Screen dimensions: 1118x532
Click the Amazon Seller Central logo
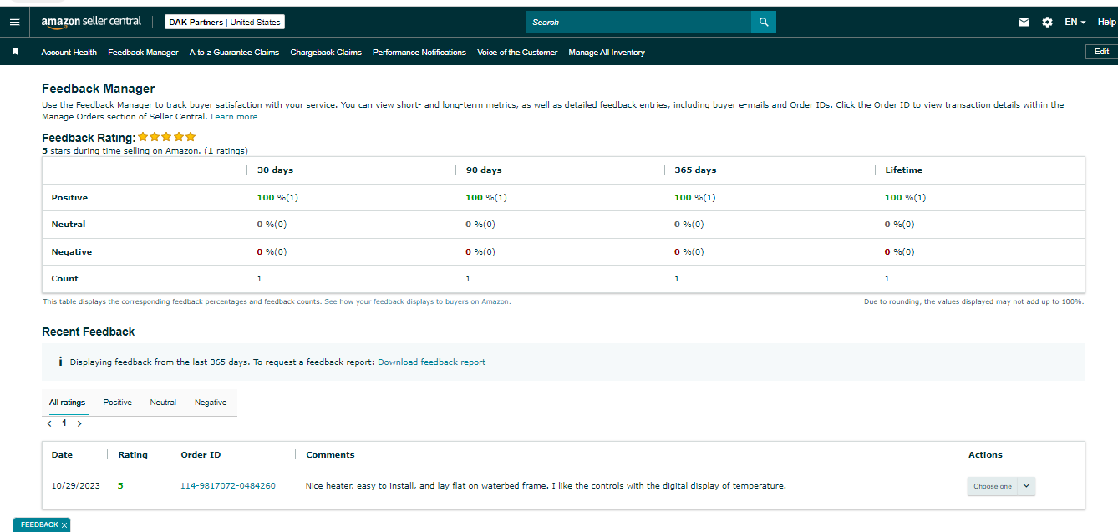[91, 22]
